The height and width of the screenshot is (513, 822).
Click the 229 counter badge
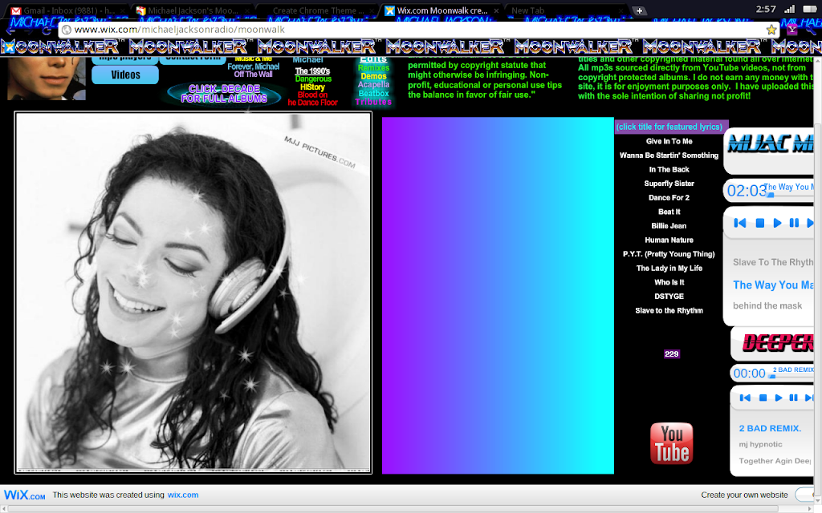click(672, 353)
